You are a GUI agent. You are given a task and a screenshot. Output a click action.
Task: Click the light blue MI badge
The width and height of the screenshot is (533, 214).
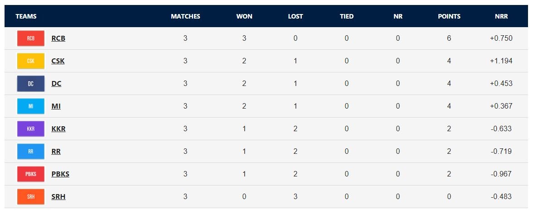tap(31, 106)
